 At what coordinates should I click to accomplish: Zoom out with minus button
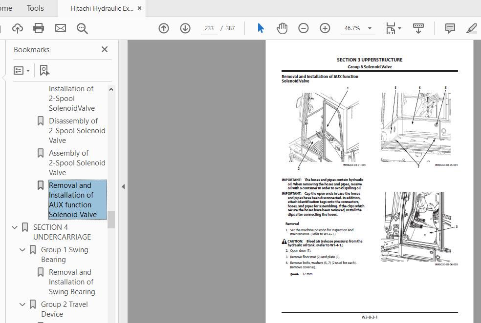pyautogui.click(x=304, y=28)
